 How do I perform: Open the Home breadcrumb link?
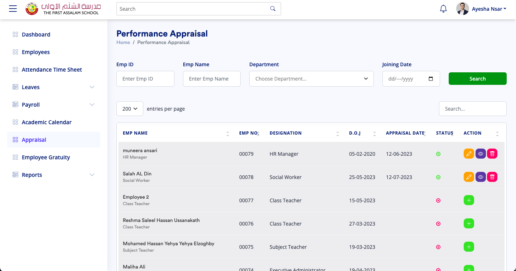[123, 42]
